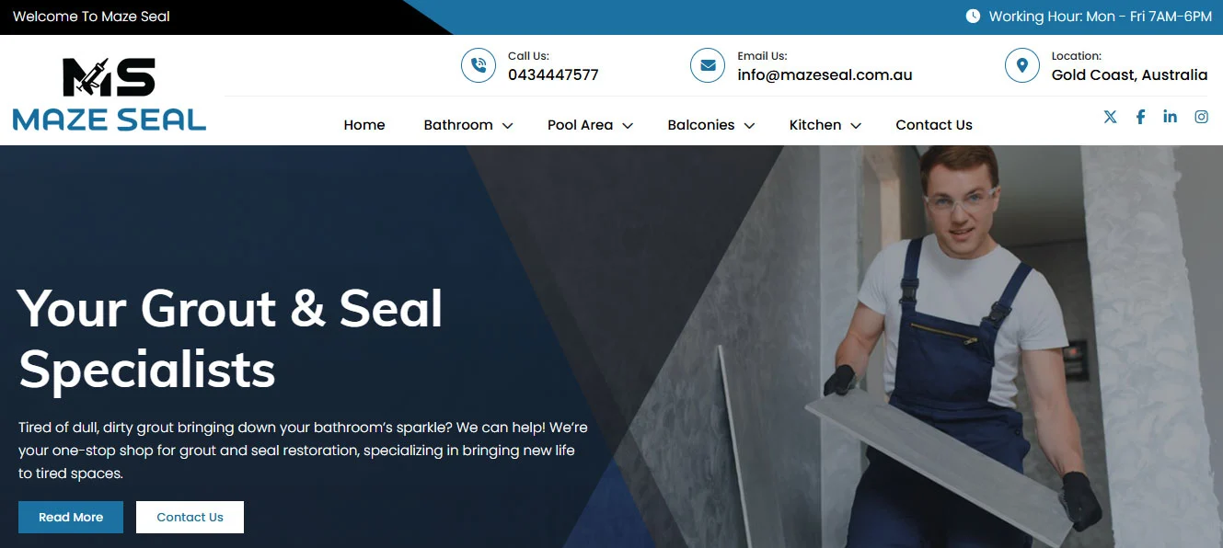The image size is (1223, 548).
Task: Expand the Balconies dropdown chevron
Action: 749,126
